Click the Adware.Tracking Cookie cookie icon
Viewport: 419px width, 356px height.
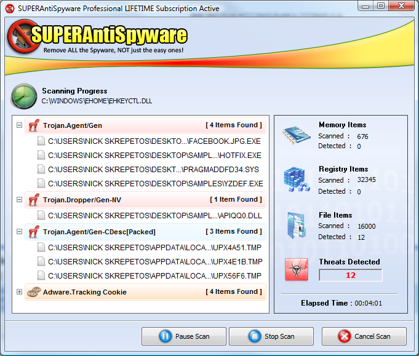34,292
